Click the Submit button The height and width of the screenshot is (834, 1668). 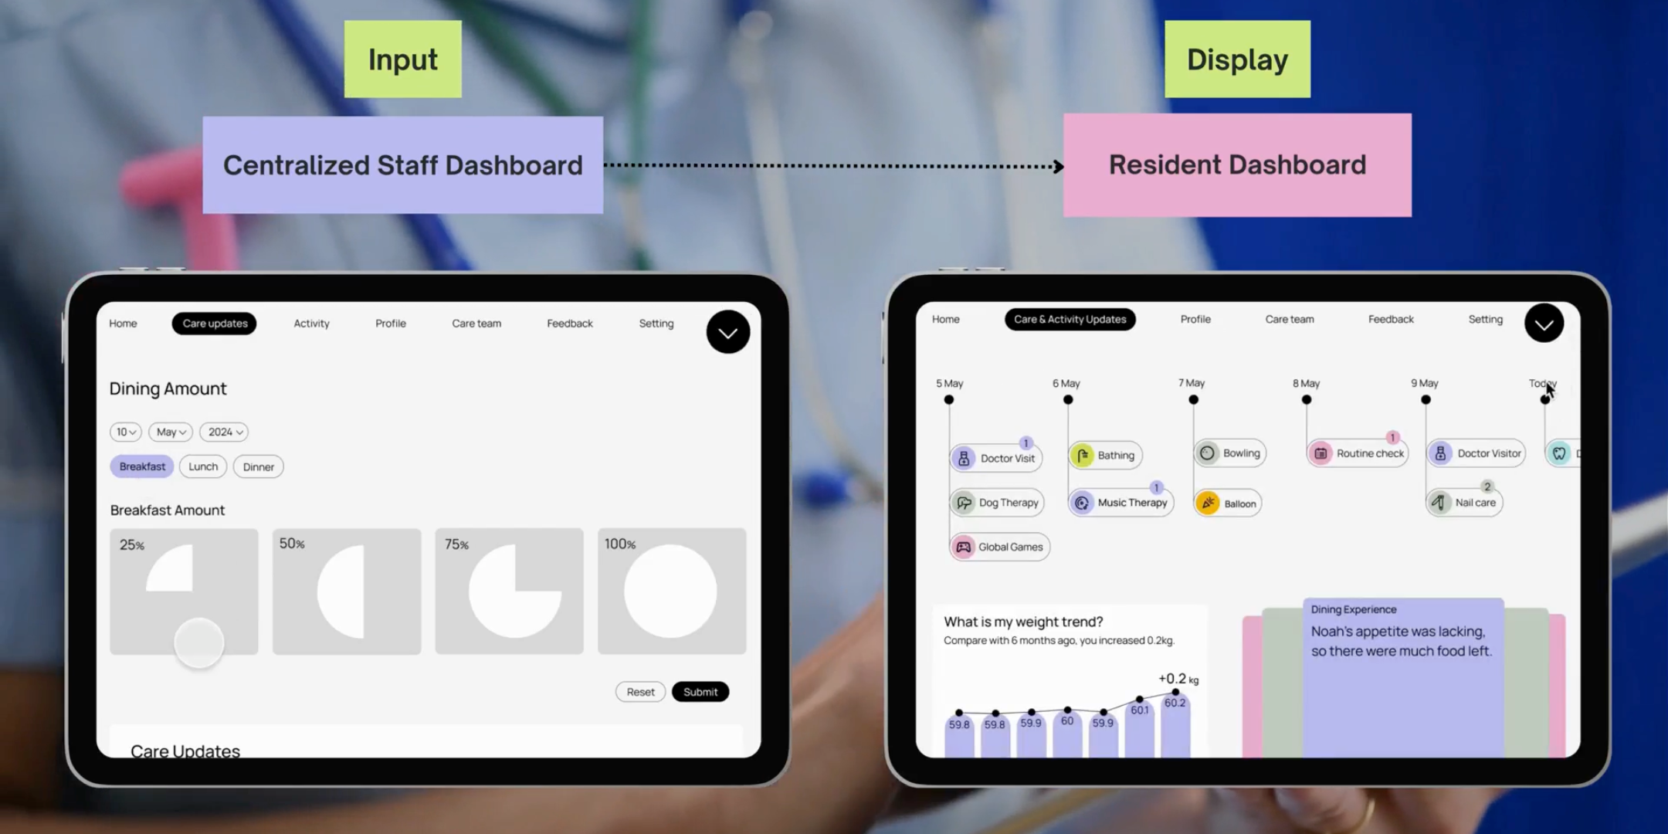coord(700,691)
